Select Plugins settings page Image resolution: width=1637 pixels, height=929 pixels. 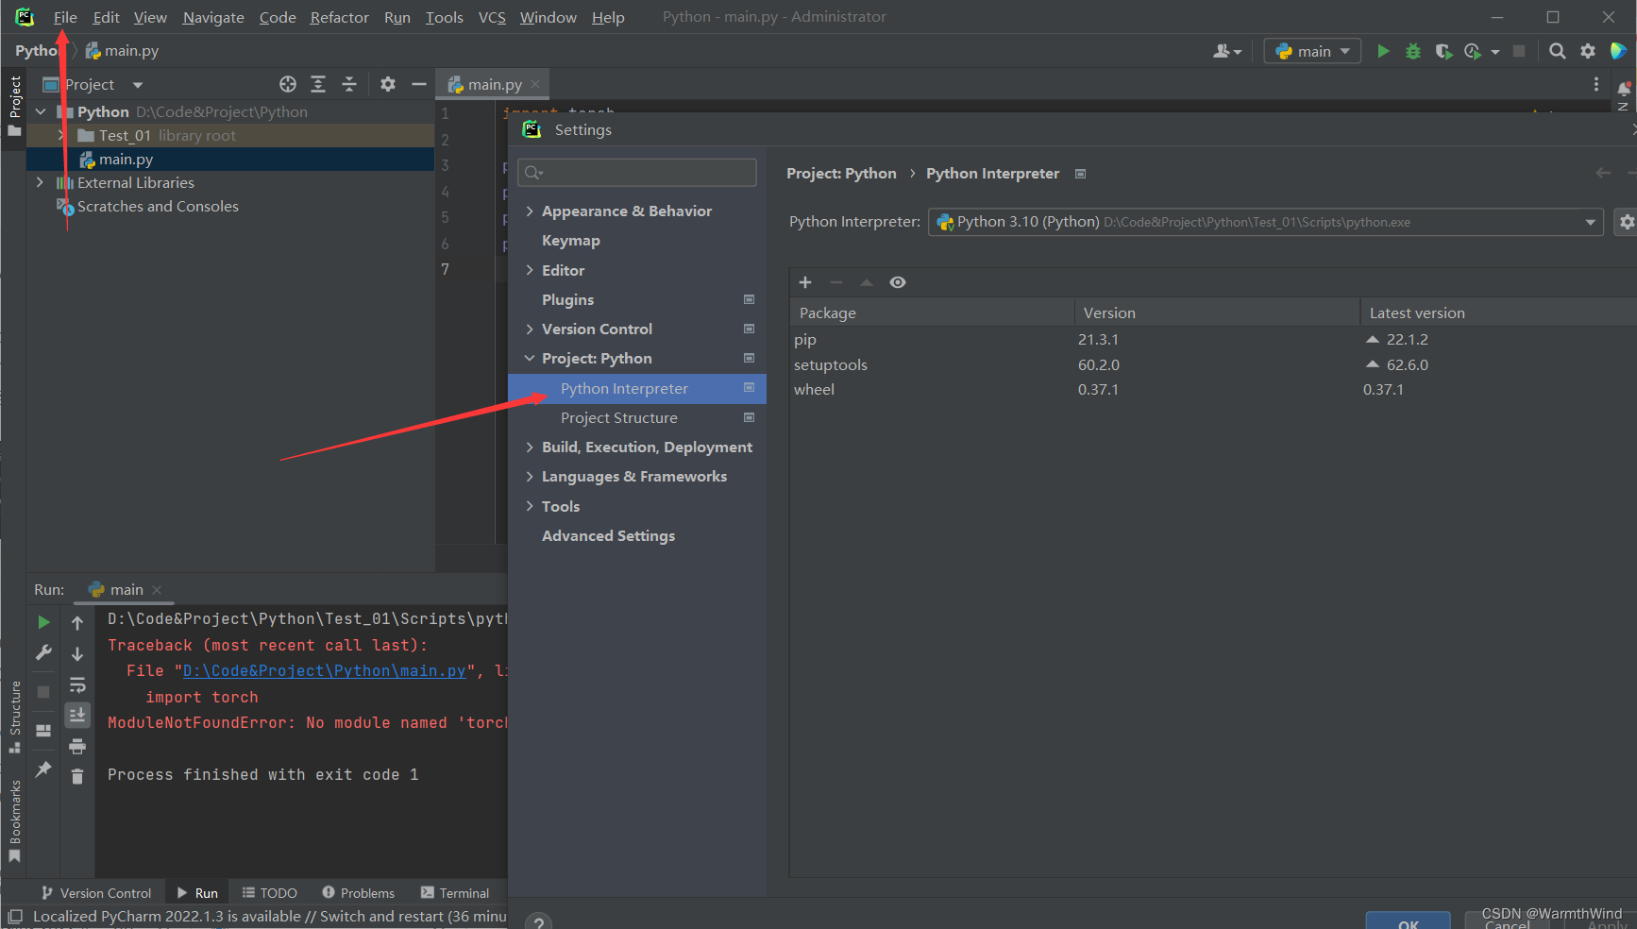[x=567, y=299]
